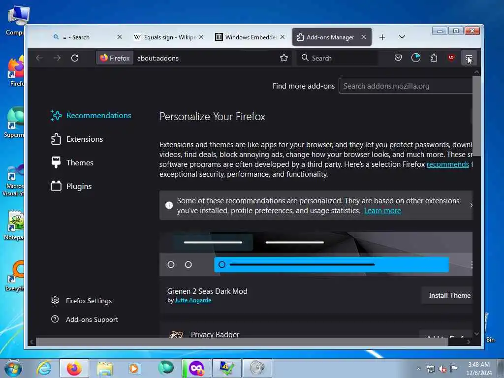Click the Privacy Badger extension name
The height and width of the screenshot is (378, 504).
(x=215, y=334)
